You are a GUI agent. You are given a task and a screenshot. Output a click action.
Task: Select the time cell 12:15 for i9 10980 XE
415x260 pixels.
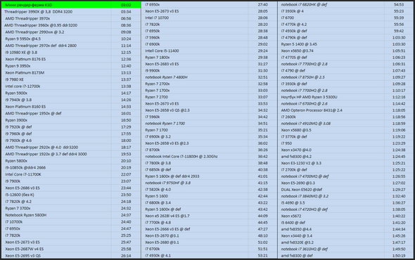(x=126, y=53)
